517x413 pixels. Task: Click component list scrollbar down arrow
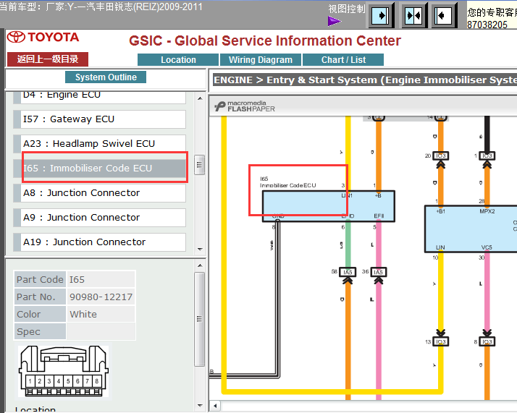[x=200, y=250]
